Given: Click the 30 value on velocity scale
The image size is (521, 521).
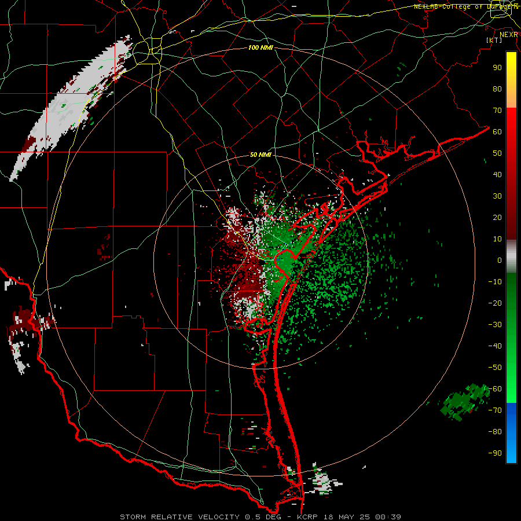Looking at the screenshot, I should 497,196.
